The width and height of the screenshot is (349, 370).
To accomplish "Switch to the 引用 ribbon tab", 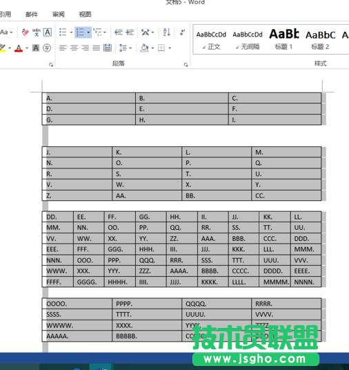I will (x=6, y=14).
